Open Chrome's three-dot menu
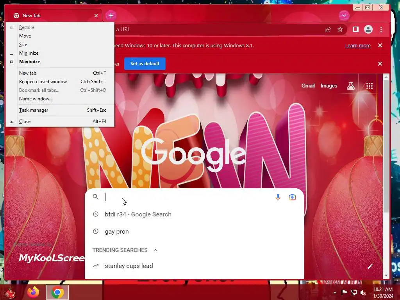The width and height of the screenshot is (400, 300). [381, 30]
